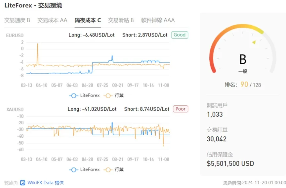Click the 交易訂單 value 30,042
The width and height of the screenshot is (286, 188).
(217, 139)
